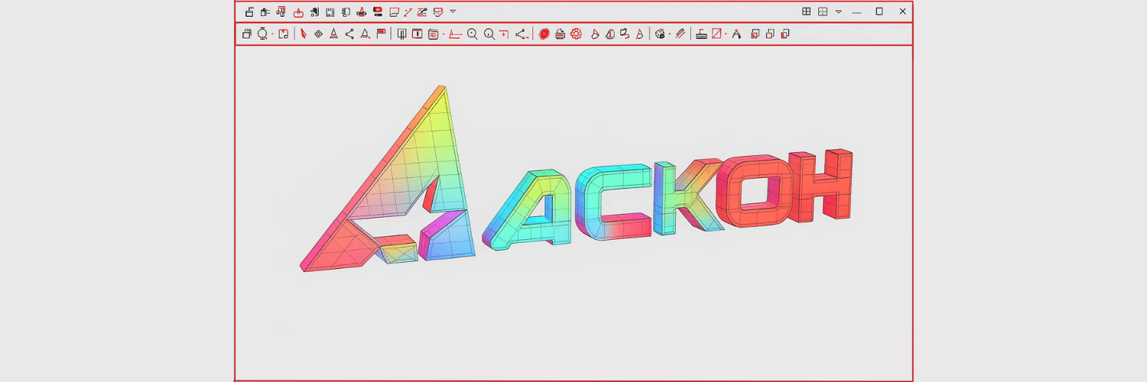Click the red flag icon

tap(381, 34)
